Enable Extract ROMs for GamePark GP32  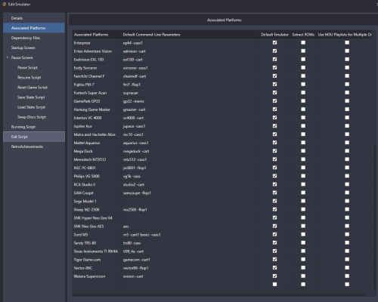(303, 101)
